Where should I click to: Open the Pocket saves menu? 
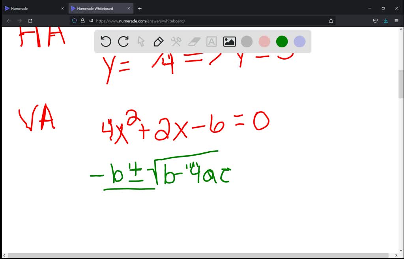(375, 21)
